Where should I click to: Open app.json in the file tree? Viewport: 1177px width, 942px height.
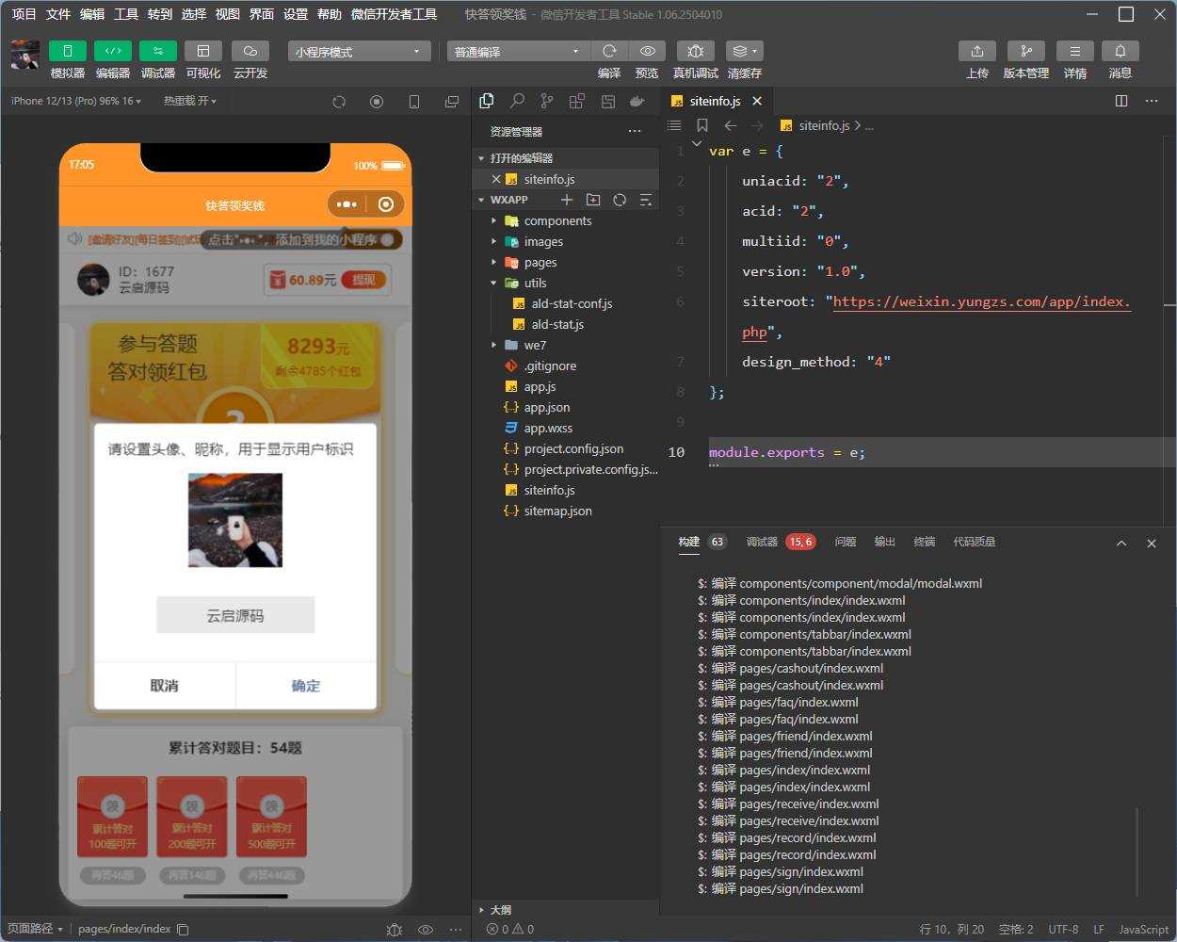(x=565, y=407)
